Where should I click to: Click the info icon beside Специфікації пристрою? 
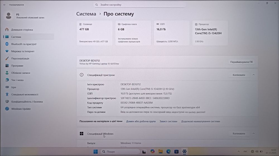click(81, 75)
